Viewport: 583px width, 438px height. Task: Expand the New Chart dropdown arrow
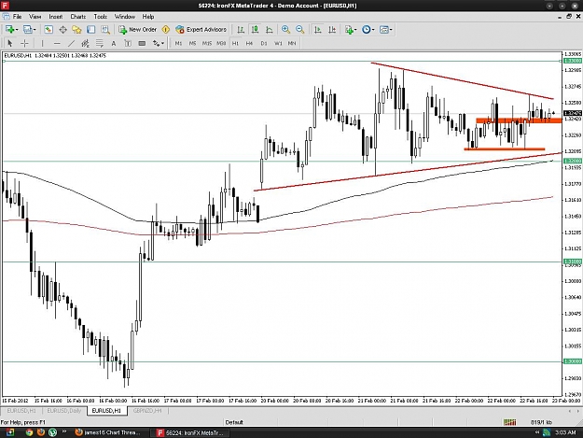click(17, 30)
